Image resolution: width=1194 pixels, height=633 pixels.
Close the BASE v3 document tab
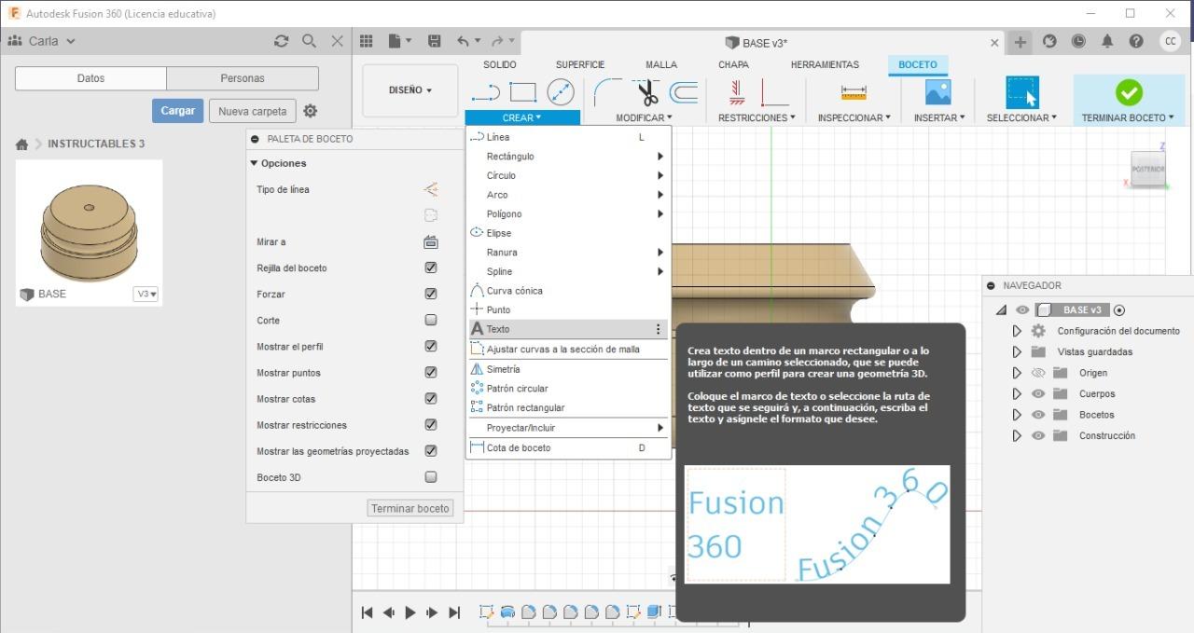tap(994, 43)
